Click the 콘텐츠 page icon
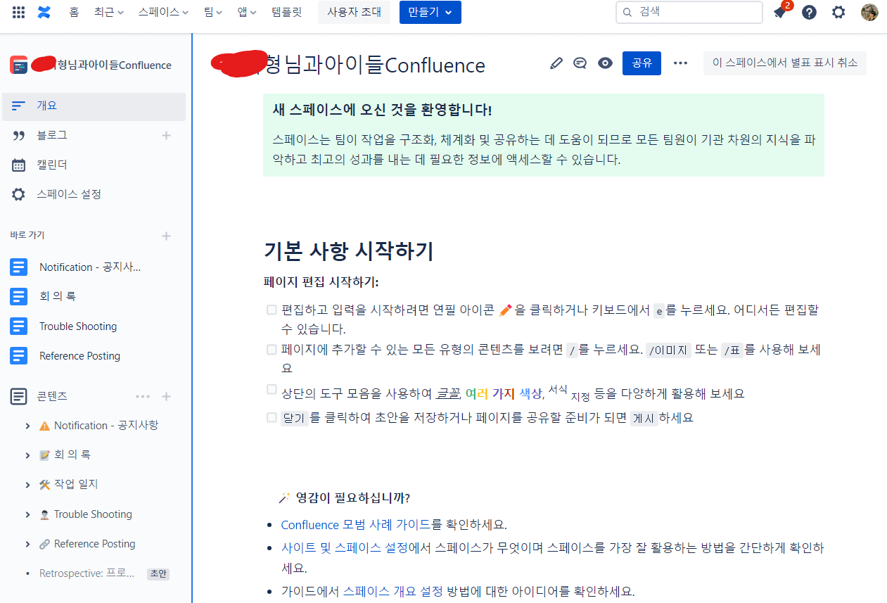 click(19, 397)
